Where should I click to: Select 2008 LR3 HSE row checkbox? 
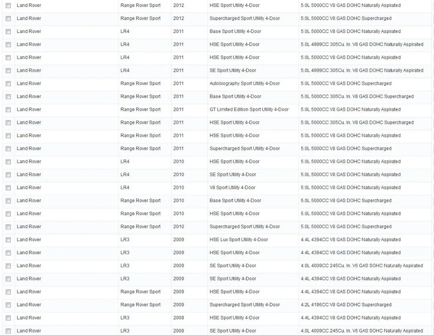(x=8, y=318)
